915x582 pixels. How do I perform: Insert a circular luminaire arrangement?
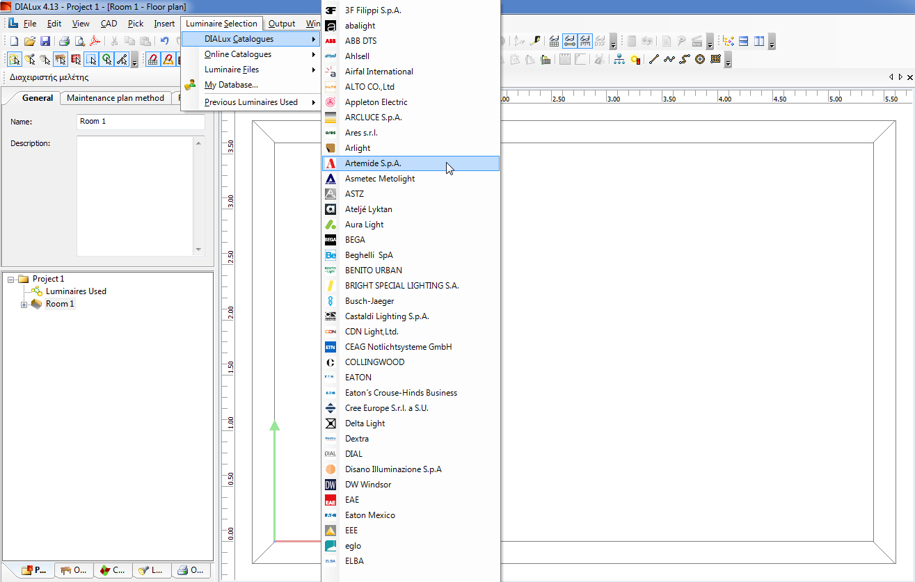tap(700, 60)
